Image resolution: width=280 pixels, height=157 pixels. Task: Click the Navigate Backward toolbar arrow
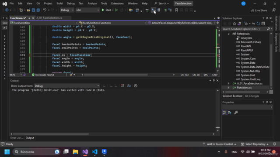tap(7, 10)
